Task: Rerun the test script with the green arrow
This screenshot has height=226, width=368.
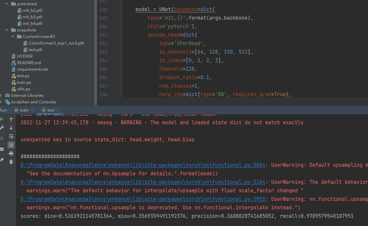Action: 2,119
